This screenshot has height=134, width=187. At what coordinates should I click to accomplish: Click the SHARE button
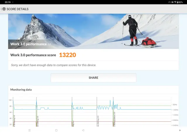93,78
